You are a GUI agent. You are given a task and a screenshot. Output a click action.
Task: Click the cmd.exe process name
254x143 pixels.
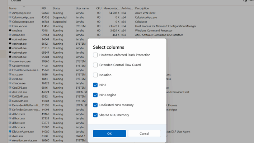tap(17, 30)
